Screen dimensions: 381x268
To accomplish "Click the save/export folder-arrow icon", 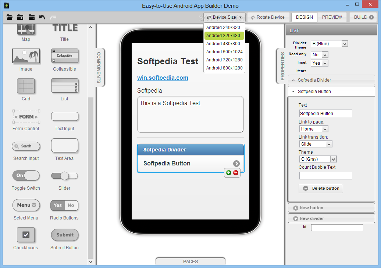I will [31, 17].
